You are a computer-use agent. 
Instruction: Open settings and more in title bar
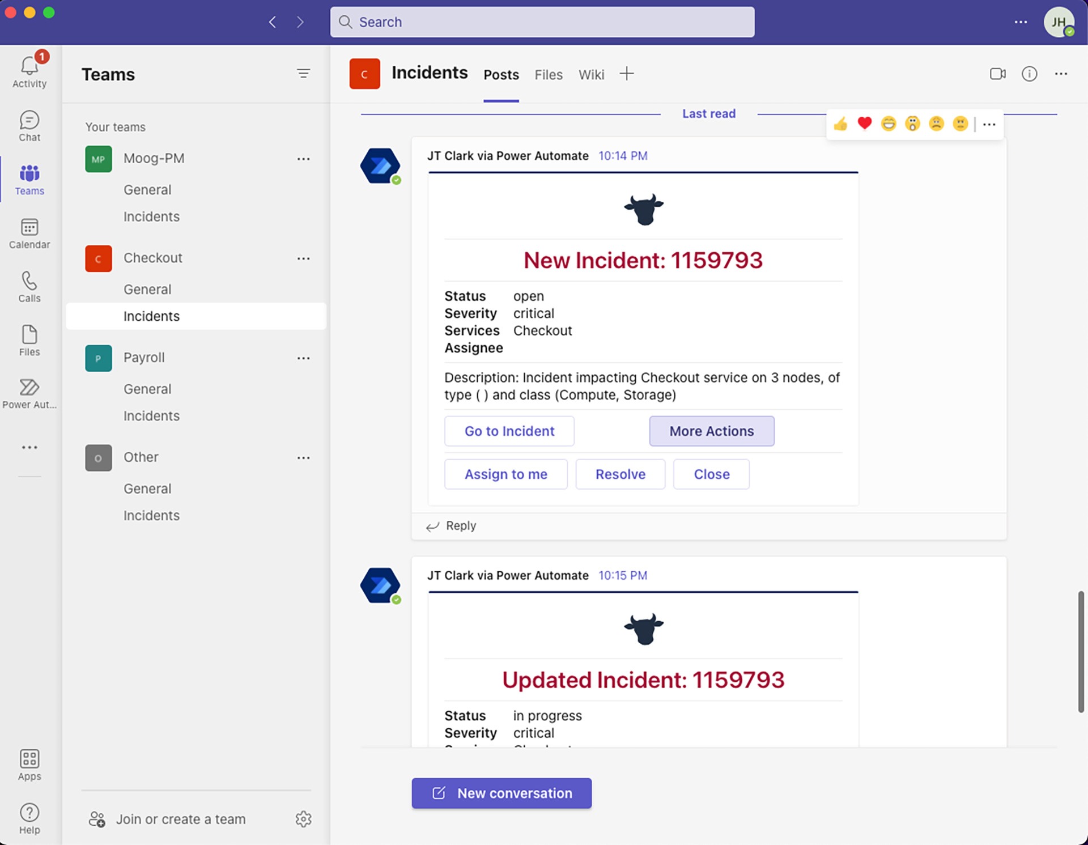[1021, 22]
